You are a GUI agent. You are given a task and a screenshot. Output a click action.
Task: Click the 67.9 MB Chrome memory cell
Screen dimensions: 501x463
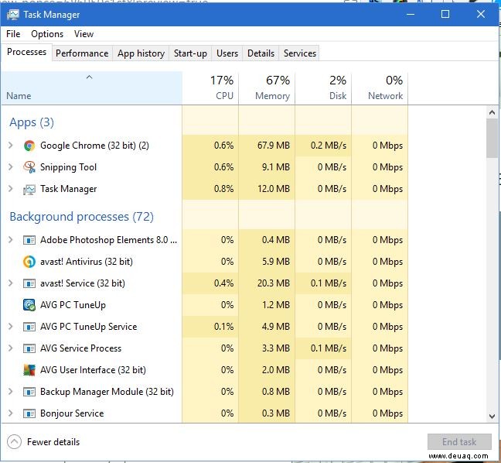(x=267, y=146)
